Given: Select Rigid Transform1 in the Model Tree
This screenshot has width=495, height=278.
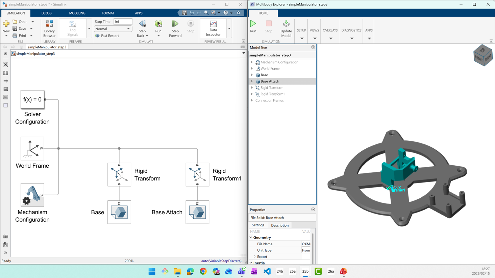Looking at the screenshot, I should [272, 94].
